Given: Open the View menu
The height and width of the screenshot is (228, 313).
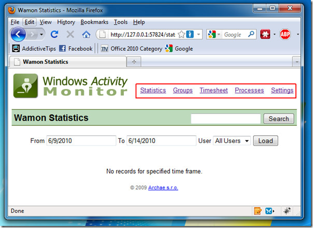Looking at the screenshot, I should [46, 22].
